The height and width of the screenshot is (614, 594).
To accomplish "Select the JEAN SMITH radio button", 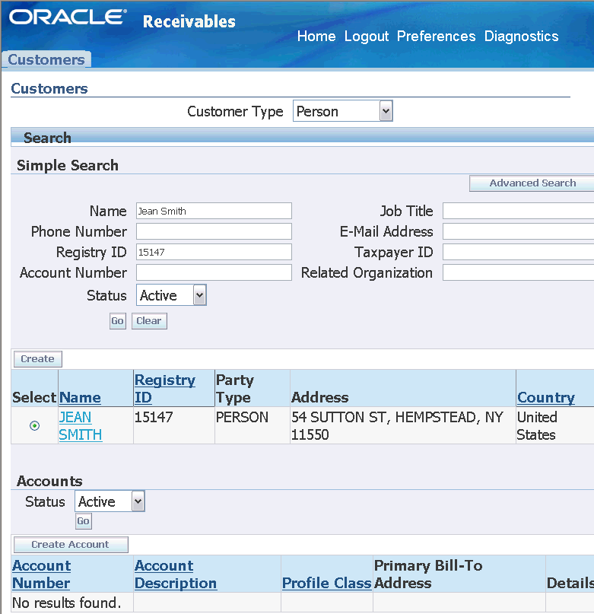I will 34,425.
